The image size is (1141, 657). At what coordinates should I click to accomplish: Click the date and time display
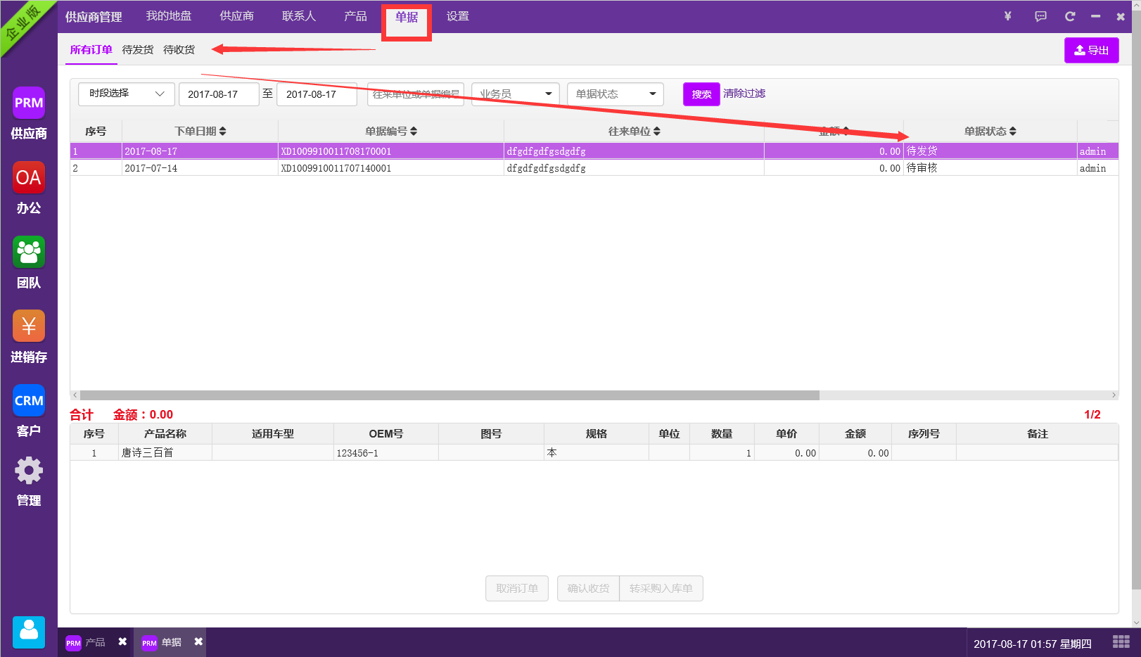coord(1032,644)
